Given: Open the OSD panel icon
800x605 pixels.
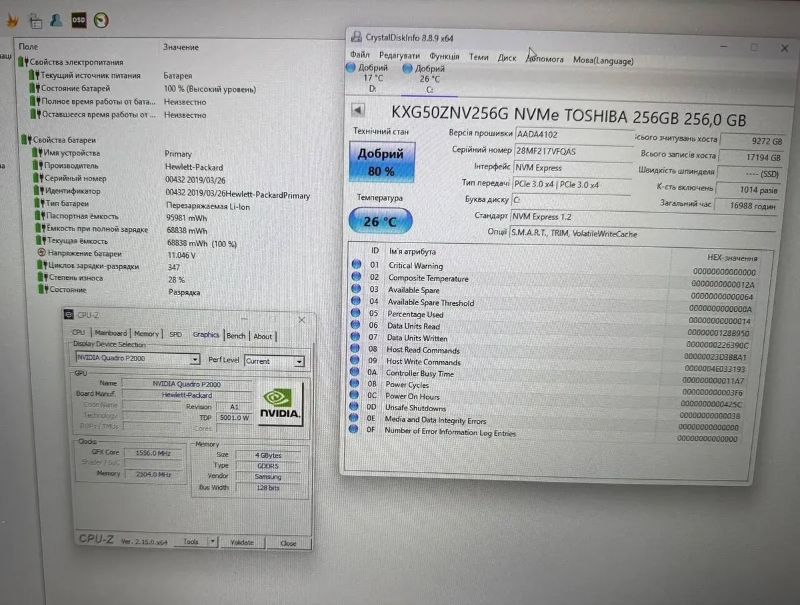Looking at the screenshot, I should [x=79, y=19].
